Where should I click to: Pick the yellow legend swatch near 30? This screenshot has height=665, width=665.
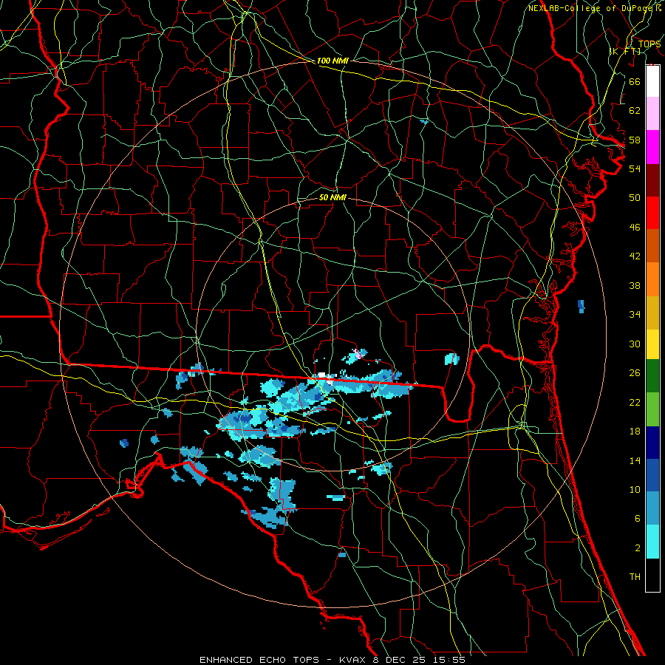pos(652,344)
